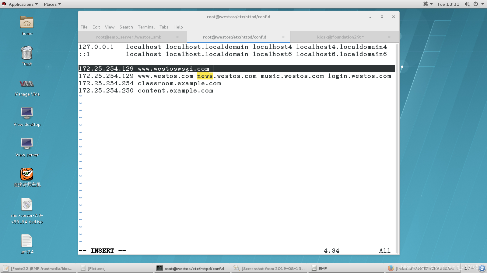
Task: Click localhost4.localdomain4 text
Action: (342, 47)
